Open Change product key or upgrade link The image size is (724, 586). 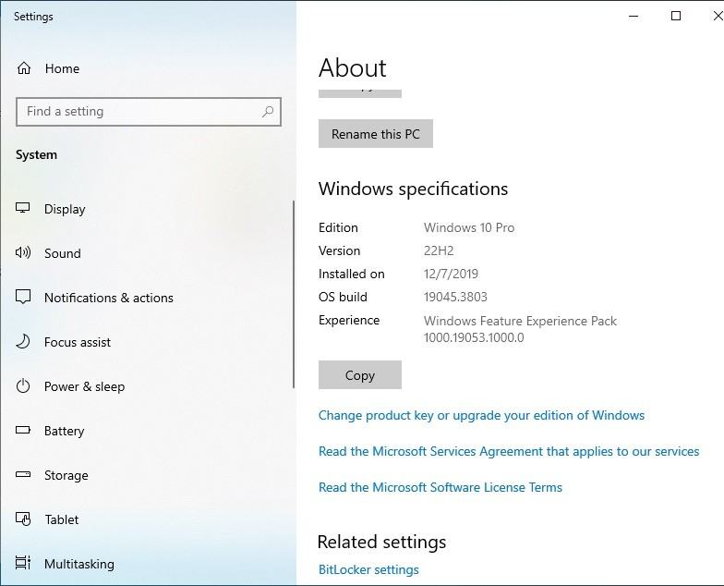tap(481, 415)
